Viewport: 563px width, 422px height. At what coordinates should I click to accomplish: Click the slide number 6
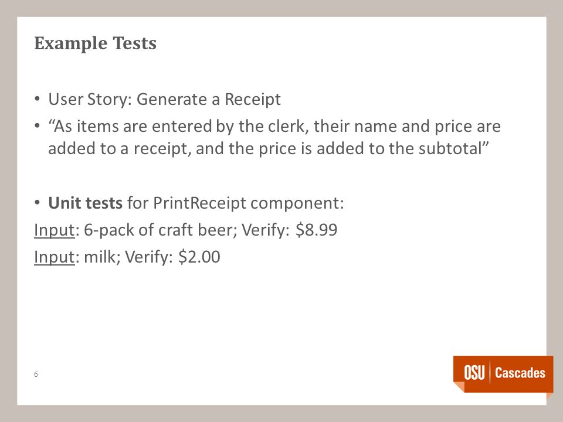(36, 375)
